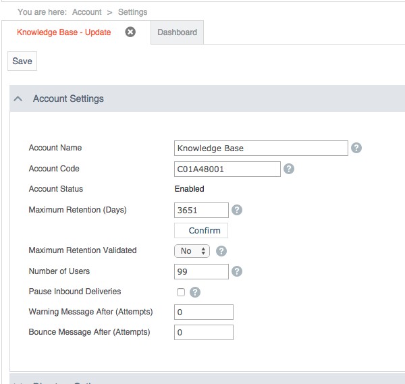This screenshot has height=384, width=405.
Task: Open help for Account Code field
Action: 289,169
